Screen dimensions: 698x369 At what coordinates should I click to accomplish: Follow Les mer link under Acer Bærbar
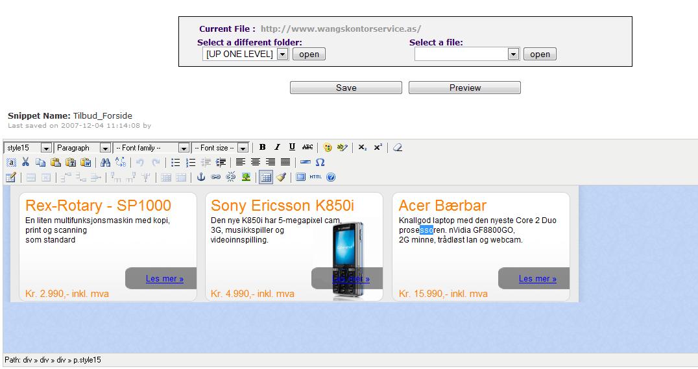(537, 279)
